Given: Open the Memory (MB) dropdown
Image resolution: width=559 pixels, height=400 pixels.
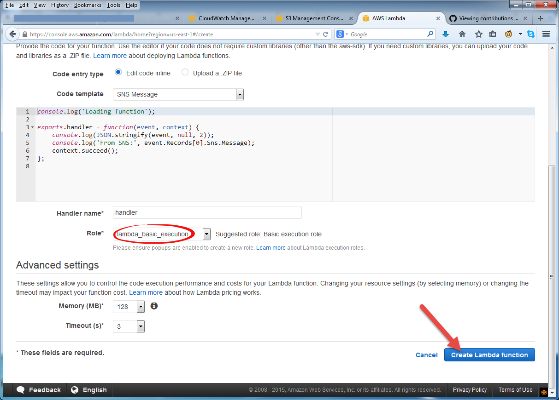Looking at the screenshot, I should pos(141,306).
